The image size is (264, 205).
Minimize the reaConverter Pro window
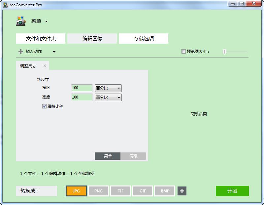233,4
